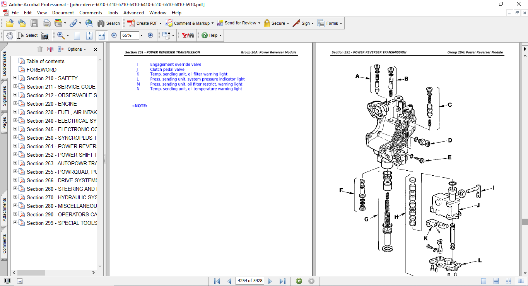Expand Section 220 - ENGINE bookmark
Viewport: 528px width, 286px height.
tap(15, 104)
